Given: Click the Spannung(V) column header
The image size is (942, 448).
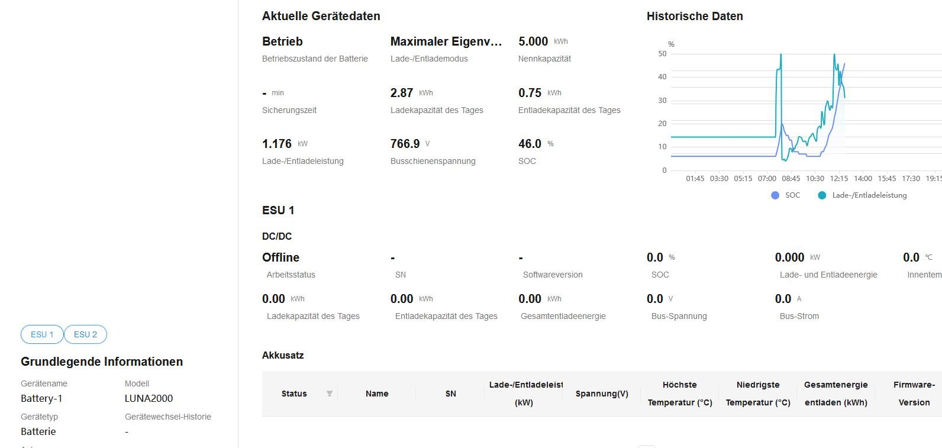Looking at the screenshot, I should pyautogui.click(x=602, y=394).
